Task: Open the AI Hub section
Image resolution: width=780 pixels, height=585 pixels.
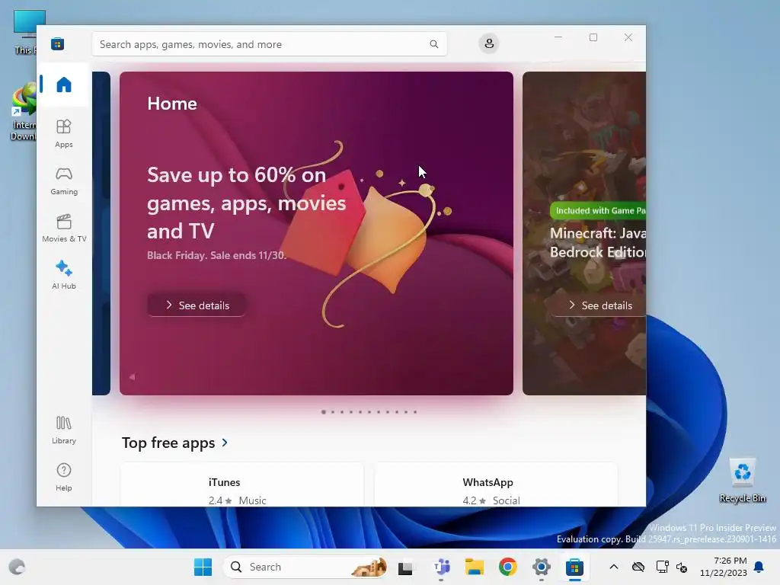Action: point(64,275)
